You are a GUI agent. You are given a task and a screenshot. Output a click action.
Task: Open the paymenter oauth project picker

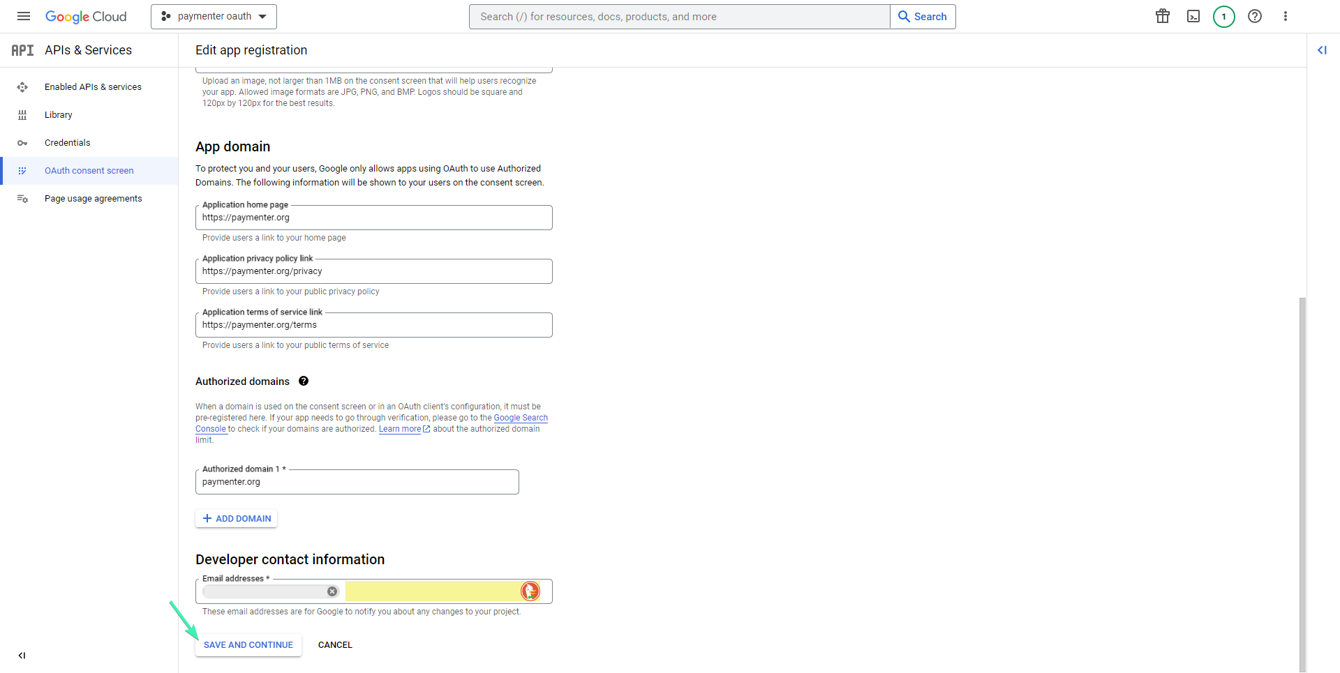214,16
